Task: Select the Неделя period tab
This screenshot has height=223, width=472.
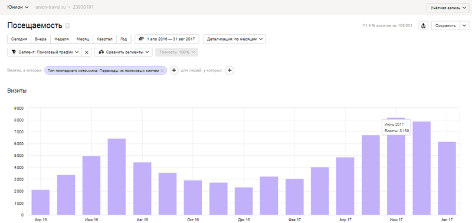Action: click(61, 39)
